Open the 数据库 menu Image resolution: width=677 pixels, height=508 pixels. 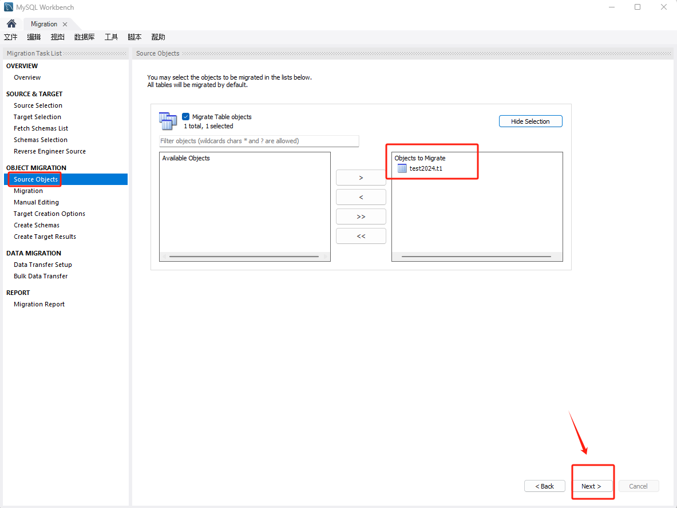coord(84,37)
